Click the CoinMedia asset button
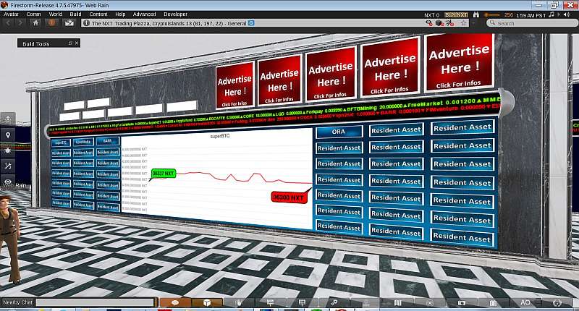Screen dimensions: 579x311 (x=83, y=142)
